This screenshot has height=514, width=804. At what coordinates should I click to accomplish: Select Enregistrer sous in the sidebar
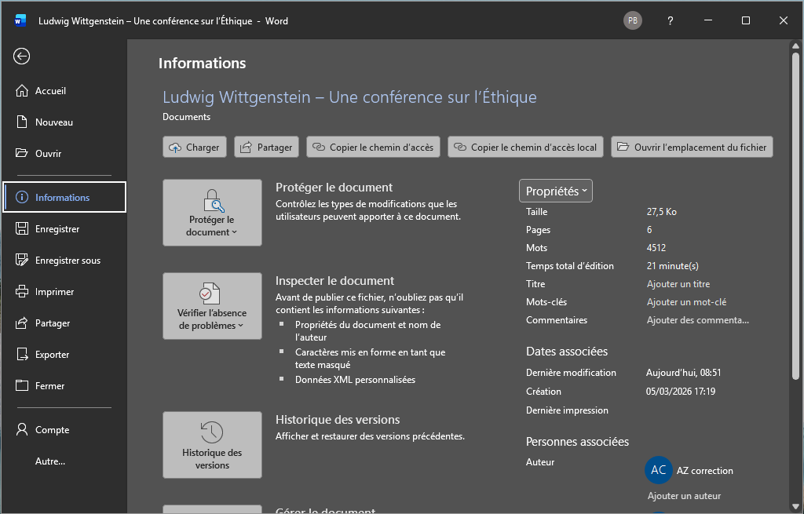(x=68, y=261)
